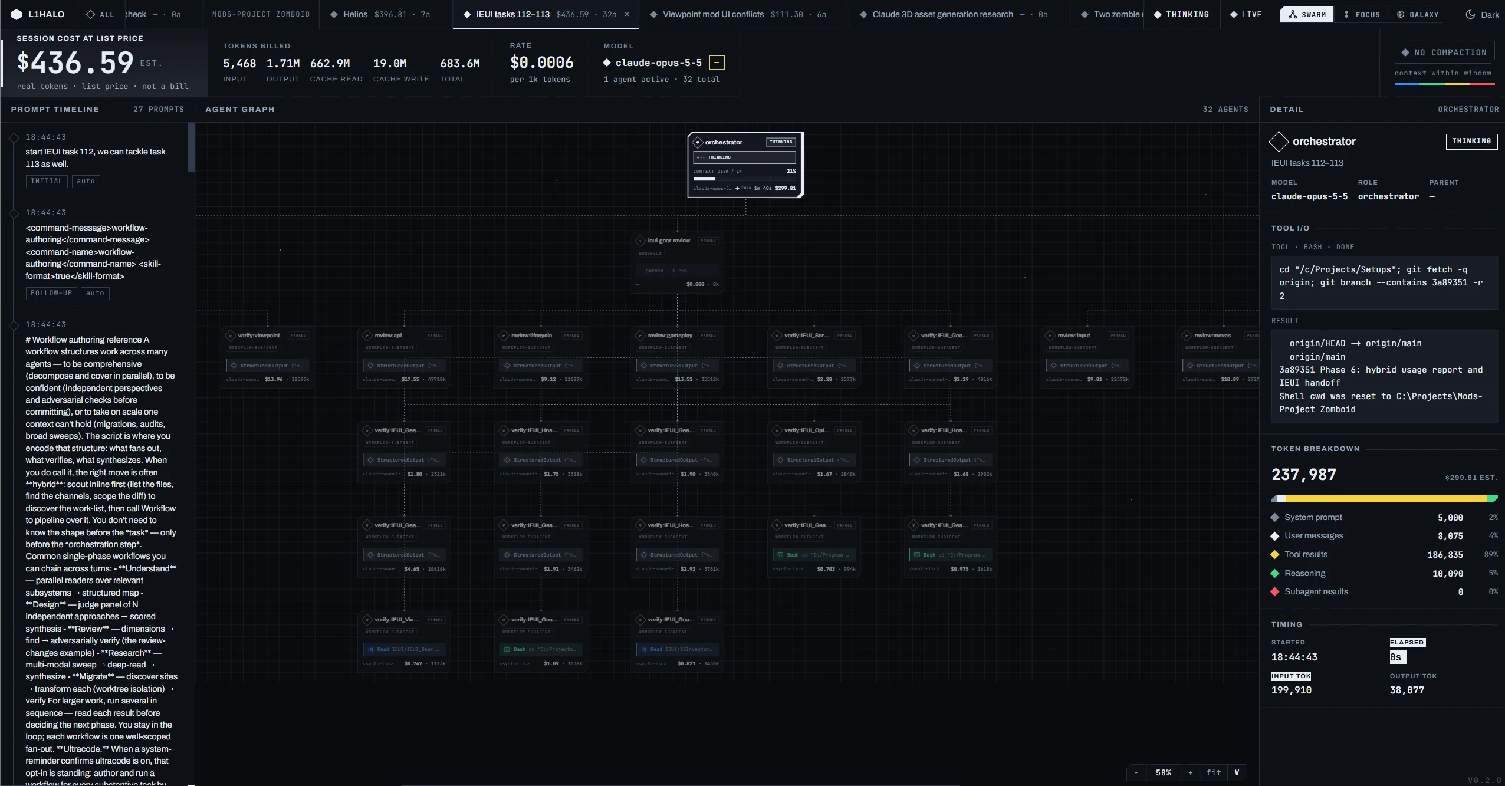Toggle the 'auto' tag under the INITIAL prompt

point(86,181)
